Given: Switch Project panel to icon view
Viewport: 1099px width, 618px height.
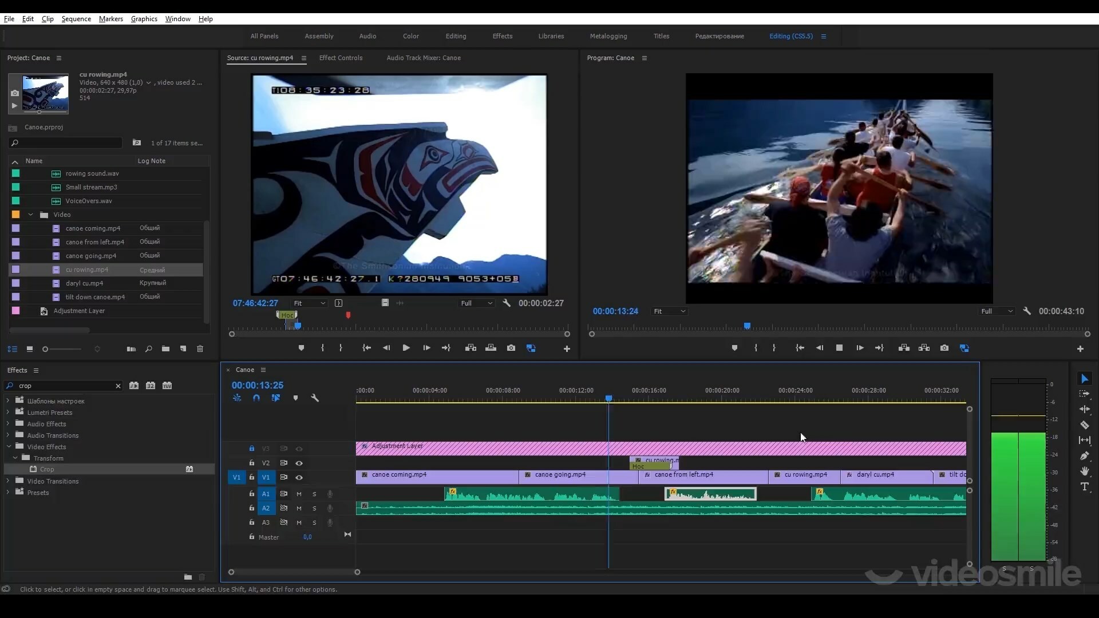Looking at the screenshot, I should 29,348.
